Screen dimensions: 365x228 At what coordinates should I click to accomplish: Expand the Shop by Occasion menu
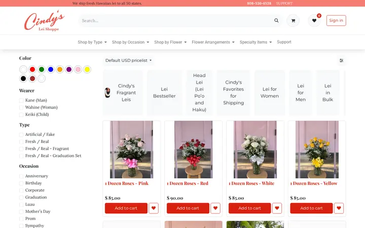[130, 42]
